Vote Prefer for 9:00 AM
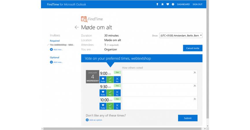 [x=103, y=79]
